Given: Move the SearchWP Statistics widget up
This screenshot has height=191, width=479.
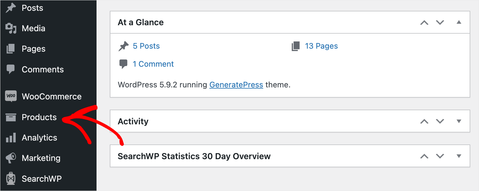Looking at the screenshot, I should pos(424,156).
